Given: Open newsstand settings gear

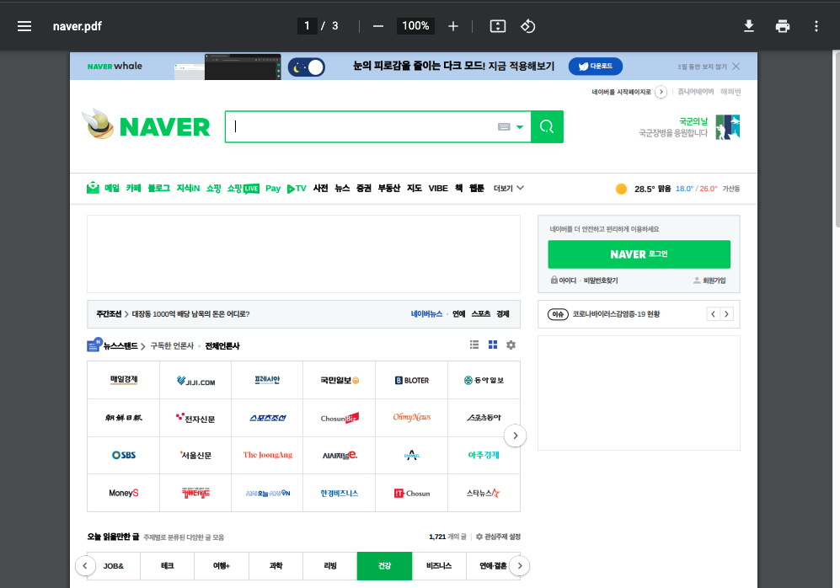Looking at the screenshot, I should tap(511, 345).
